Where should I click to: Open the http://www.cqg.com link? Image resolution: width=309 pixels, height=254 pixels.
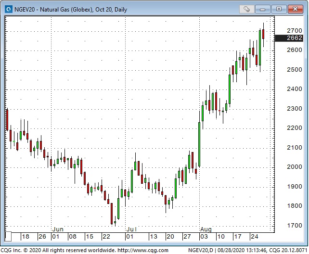click(143, 251)
